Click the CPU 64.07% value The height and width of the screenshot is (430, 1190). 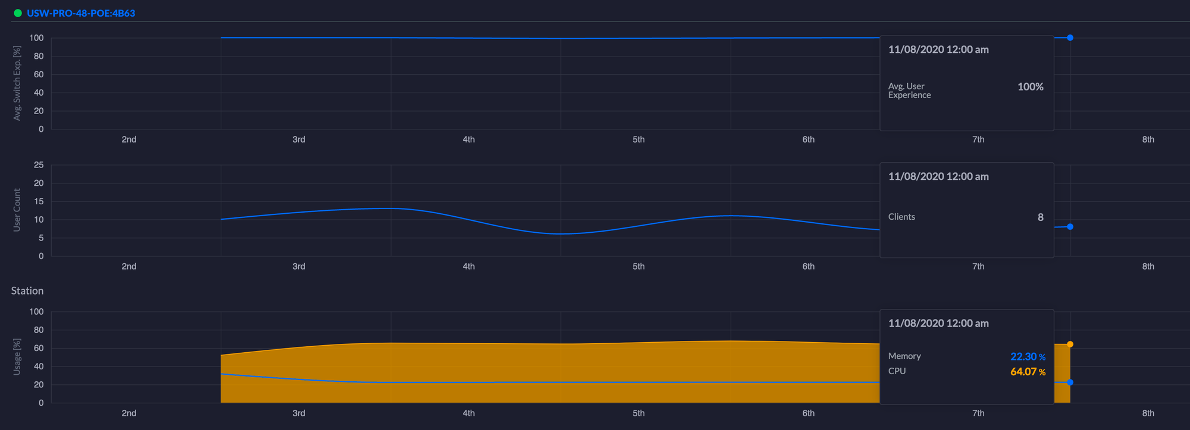point(1027,372)
